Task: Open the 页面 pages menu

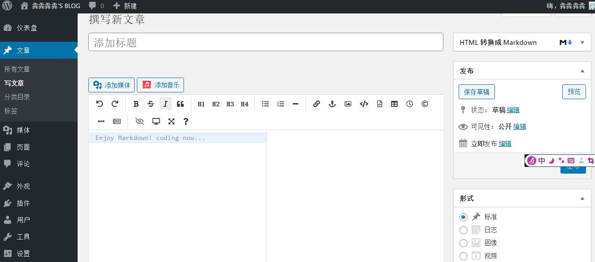Action: [39, 147]
